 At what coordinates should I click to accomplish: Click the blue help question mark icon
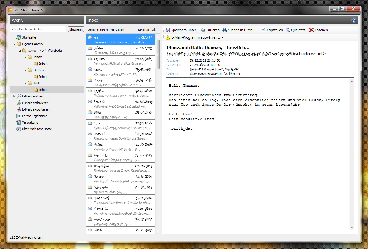[353, 21]
